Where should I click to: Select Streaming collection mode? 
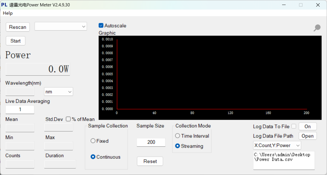click(x=177, y=146)
